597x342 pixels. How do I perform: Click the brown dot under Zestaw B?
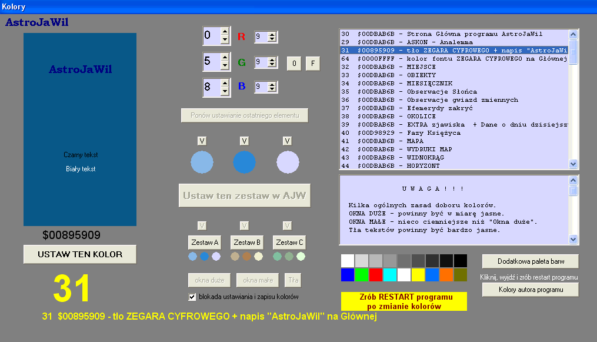(x=246, y=257)
